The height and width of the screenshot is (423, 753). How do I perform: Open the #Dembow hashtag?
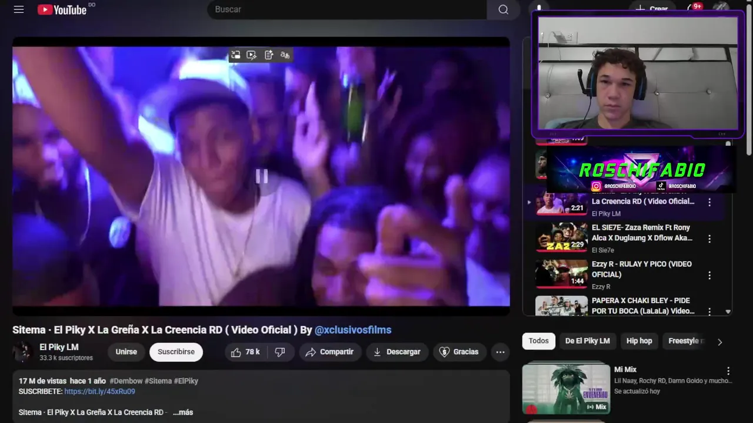125,381
